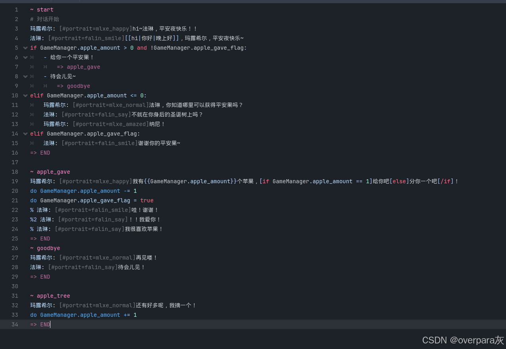Click the response text '给你一个平安果！'

click(x=72, y=57)
